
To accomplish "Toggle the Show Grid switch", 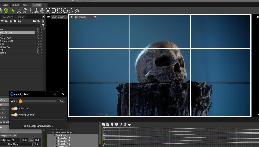I will (14, 109).
